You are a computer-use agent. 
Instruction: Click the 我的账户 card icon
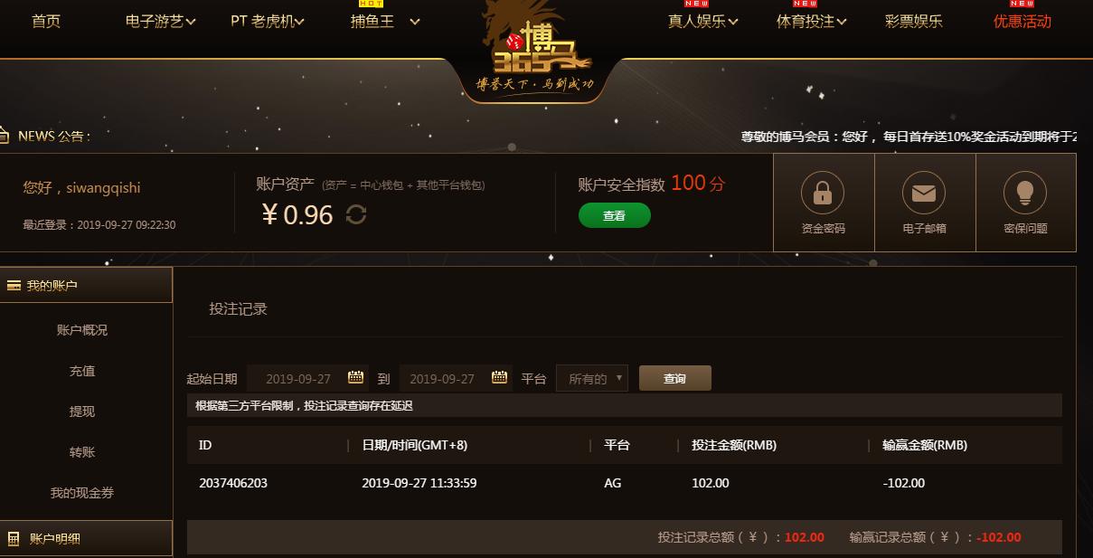pyautogui.click(x=14, y=286)
